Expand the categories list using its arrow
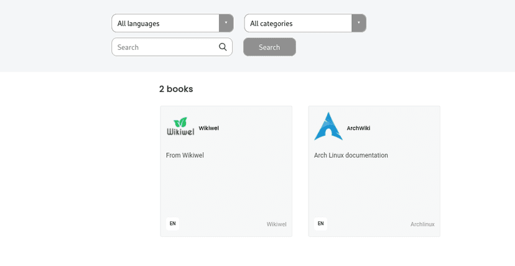Screen dimensions: 515x266 tap(359, 23)
